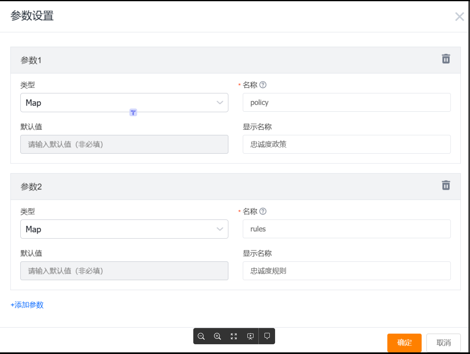
Task: Delete 参数1 with its trash icon
Action: (446, 59)
